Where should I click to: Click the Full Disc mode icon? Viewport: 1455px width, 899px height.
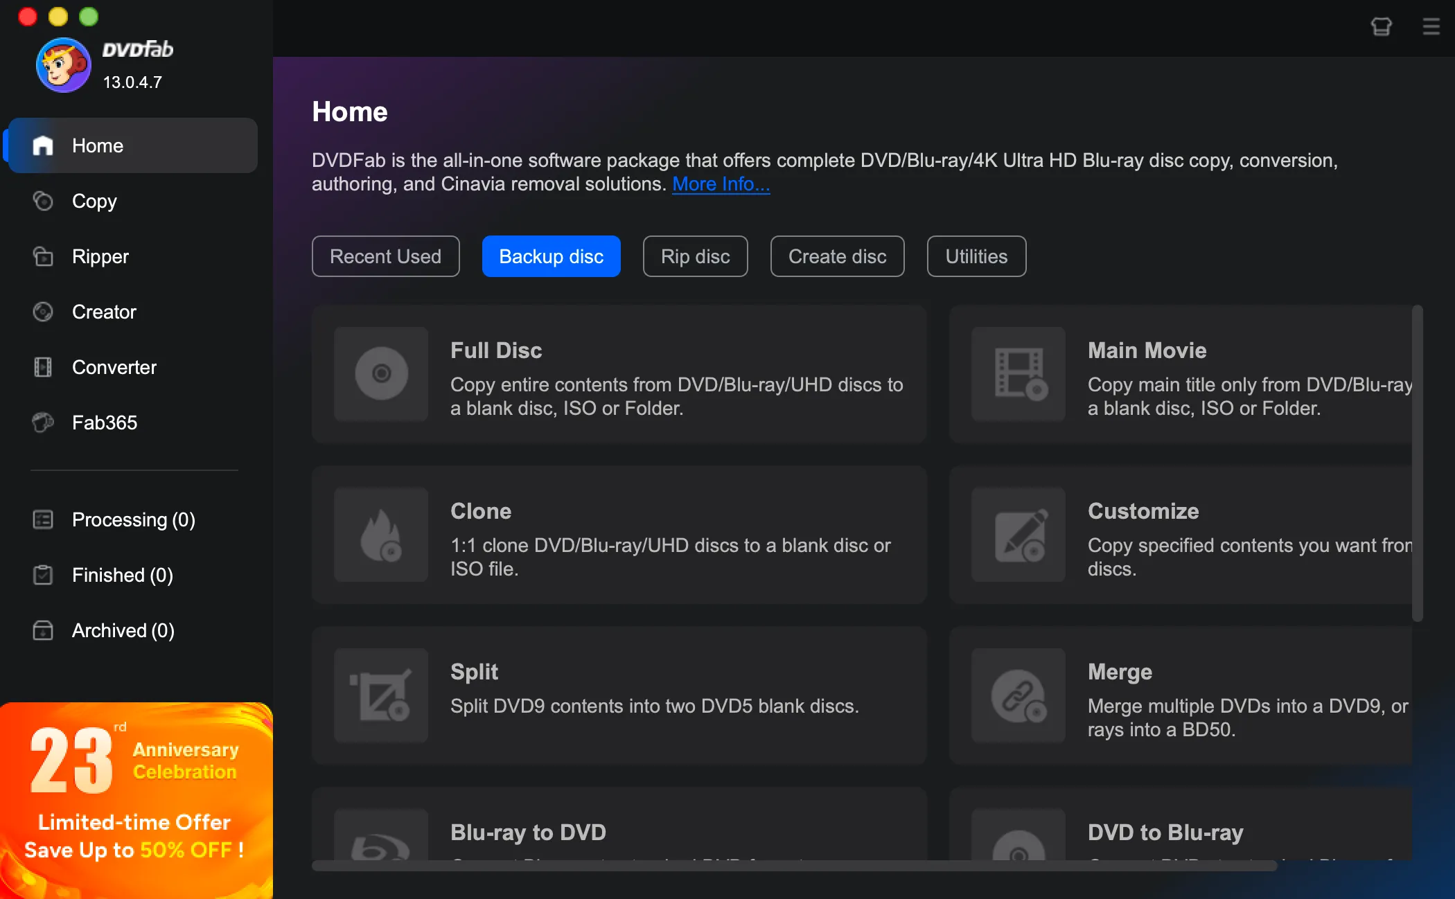click(x=381, y=374)
